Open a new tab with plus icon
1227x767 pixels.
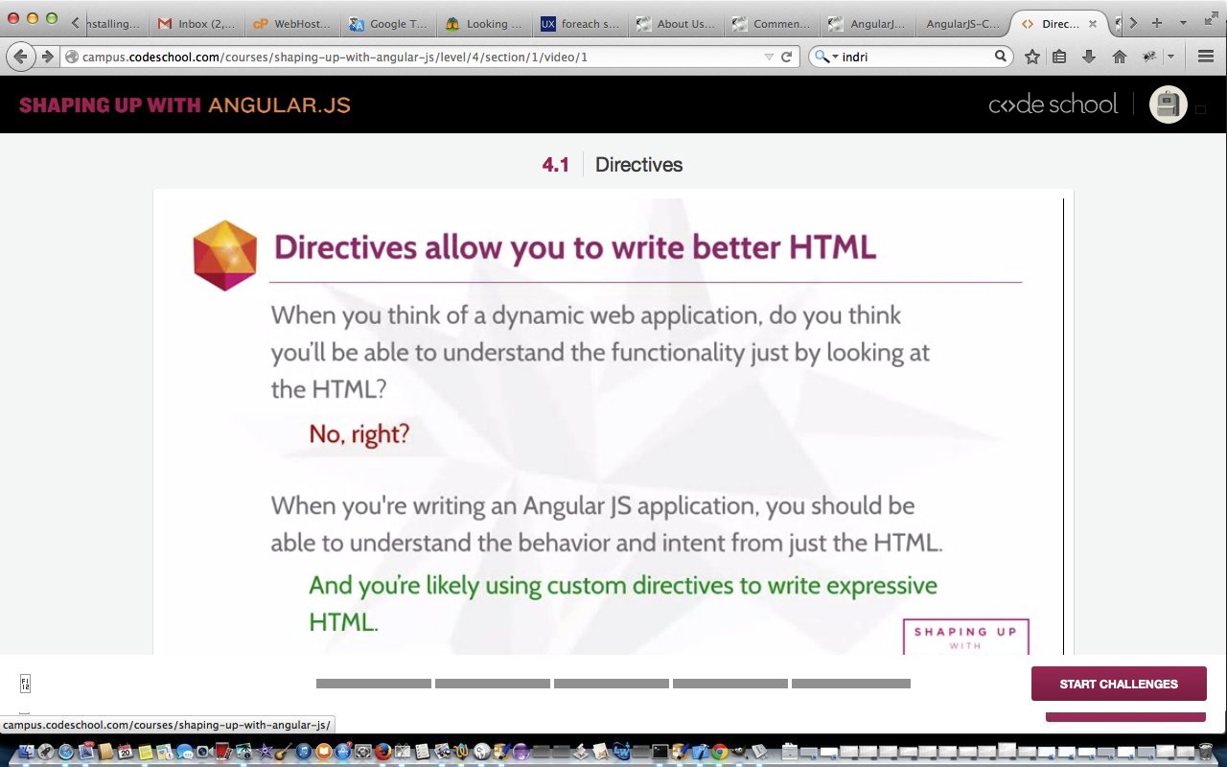click(x=1157, y=23)
